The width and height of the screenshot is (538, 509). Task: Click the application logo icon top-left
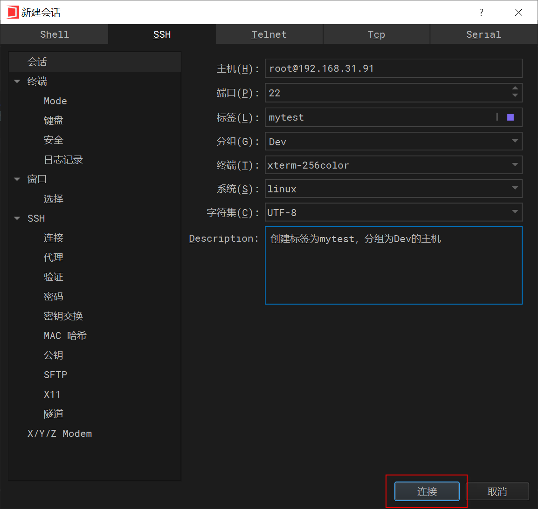click(12, 13)
